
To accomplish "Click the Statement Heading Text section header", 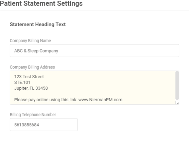I will point(38,25).
